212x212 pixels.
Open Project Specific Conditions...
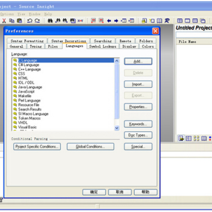(37, 147)
